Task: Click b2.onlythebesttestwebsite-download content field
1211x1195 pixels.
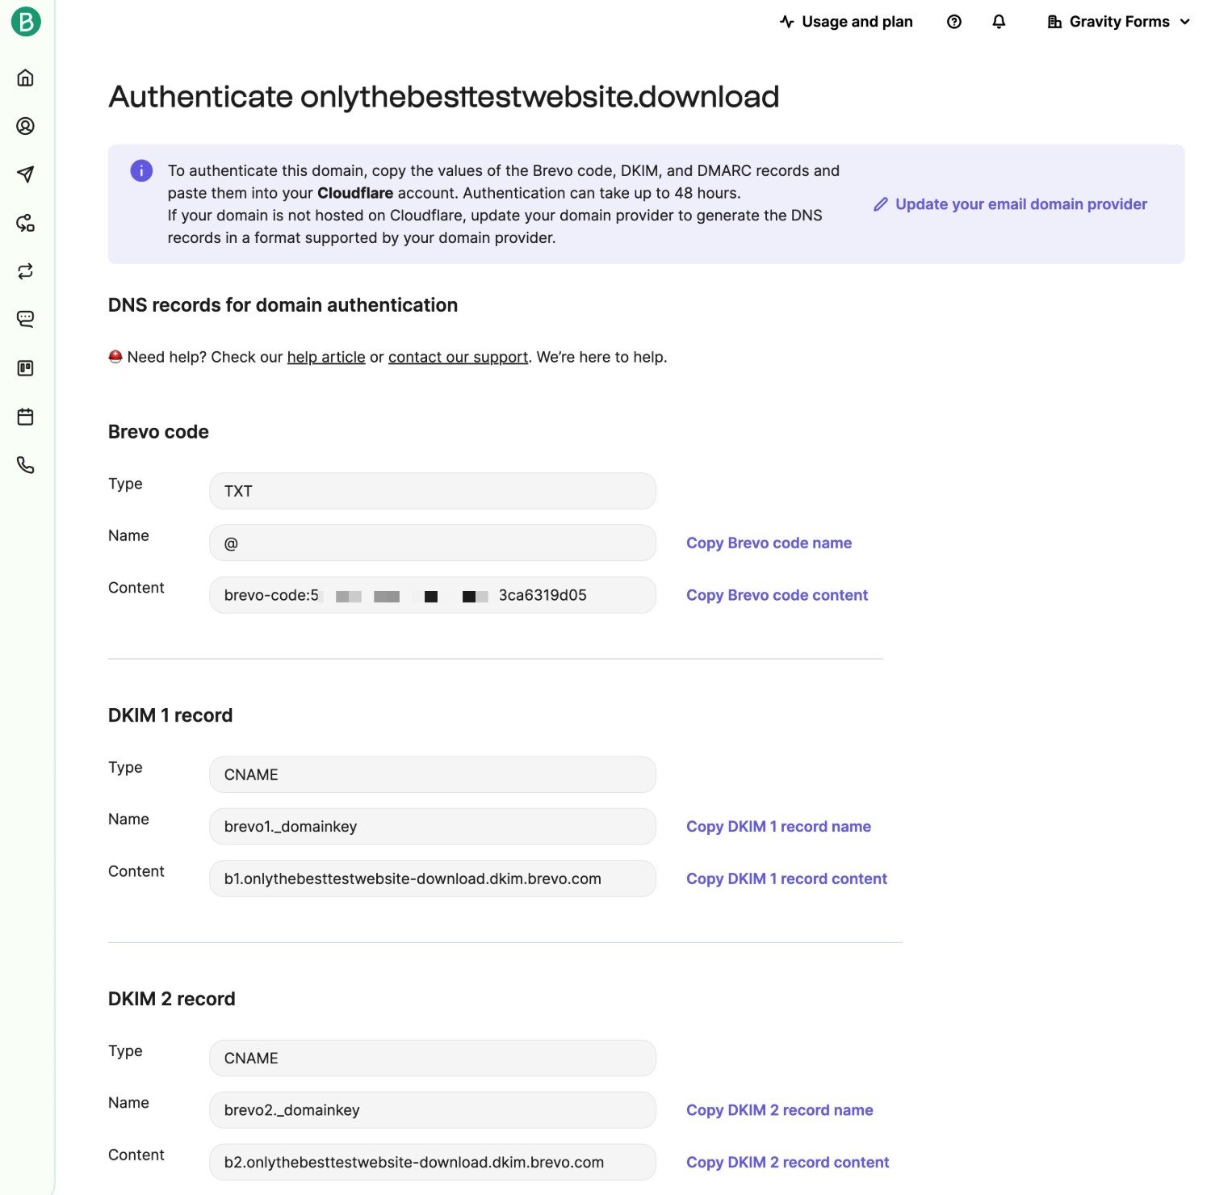Action: pyautogui.click(x=433, y=1162)
